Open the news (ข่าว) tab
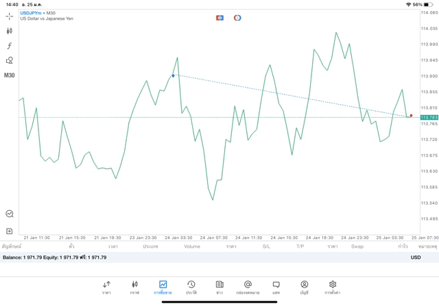The height and width of the screenshot is (306, 439). point(219,287)
